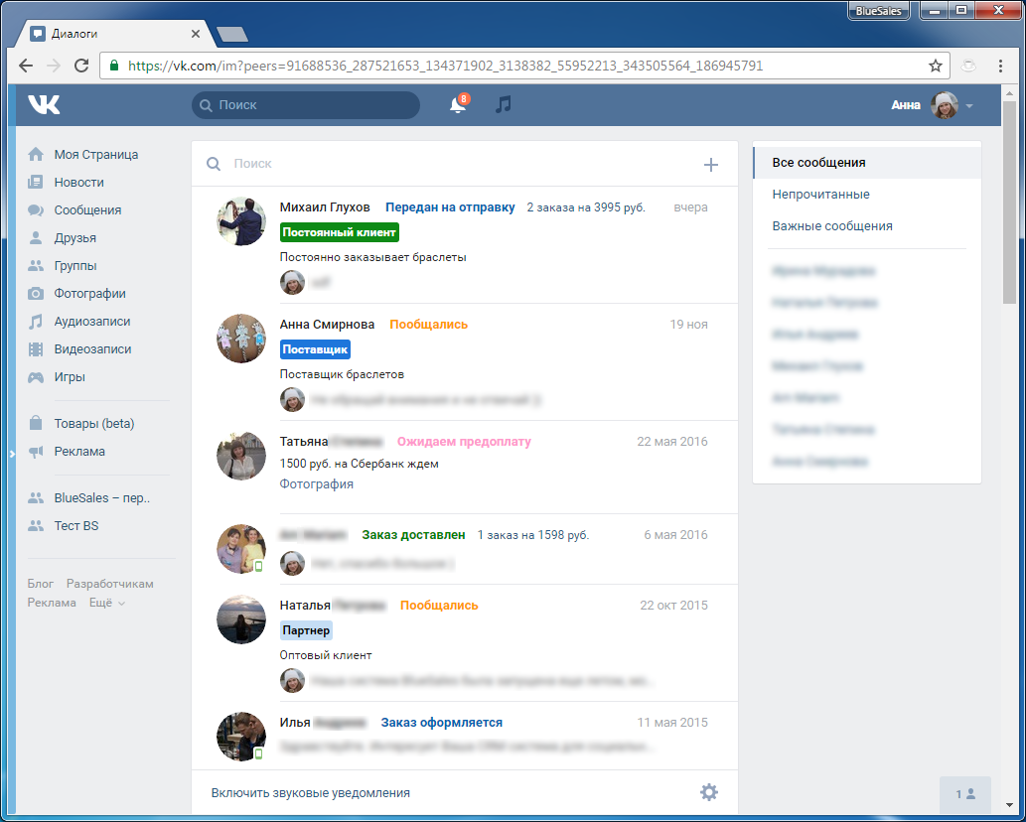This screenshot has width=1026, height=822.
Task: Click the Постоянный клиент green tag
Action: point(339,232)
